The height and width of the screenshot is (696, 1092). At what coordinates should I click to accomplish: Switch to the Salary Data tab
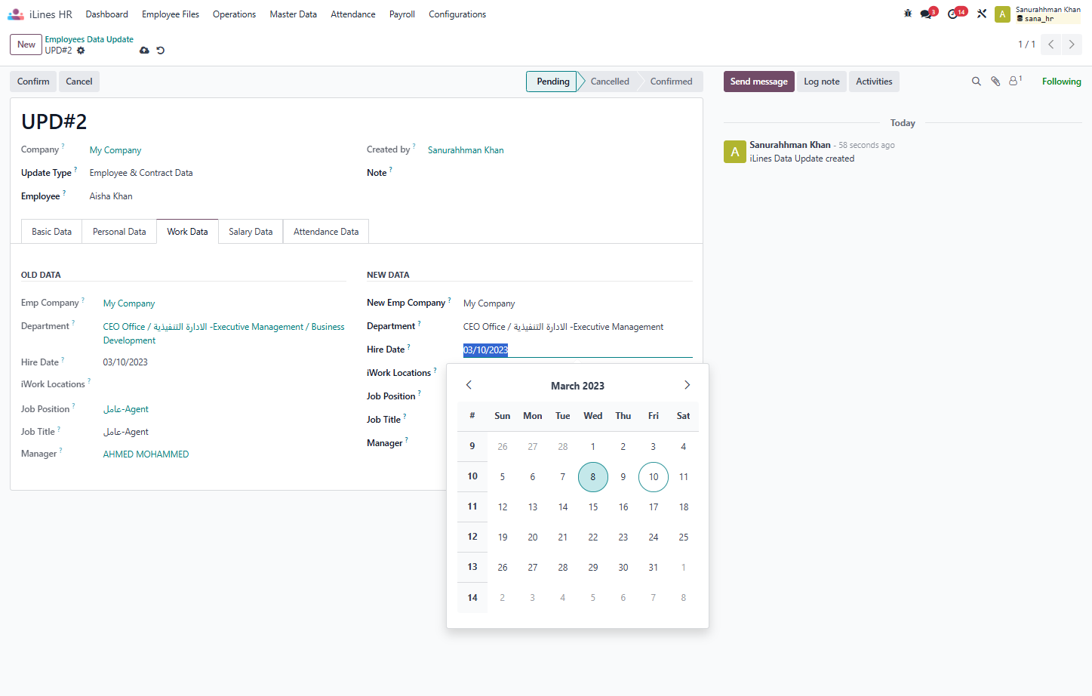(251, 232)
